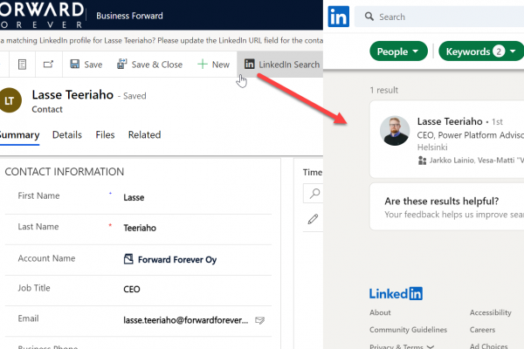Image resolution: width=524 pixels, height=349 pixels.
Task: Click the LT contact avatar
Action: click(x=10, y=100)
